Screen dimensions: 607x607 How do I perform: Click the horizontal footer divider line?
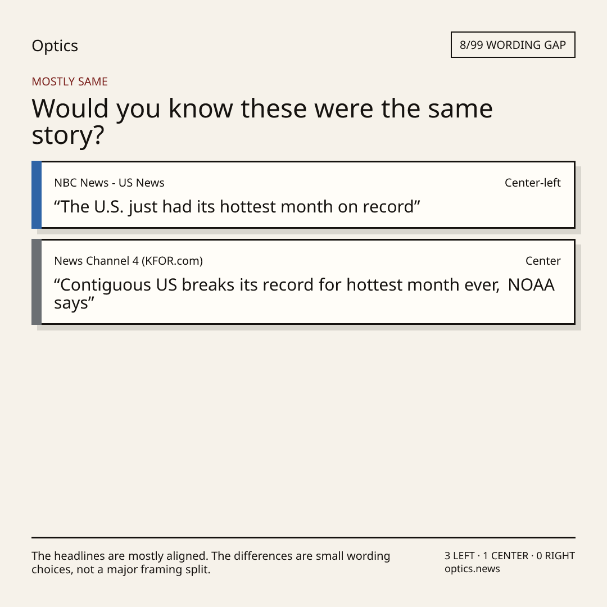(x=303, y=537)
